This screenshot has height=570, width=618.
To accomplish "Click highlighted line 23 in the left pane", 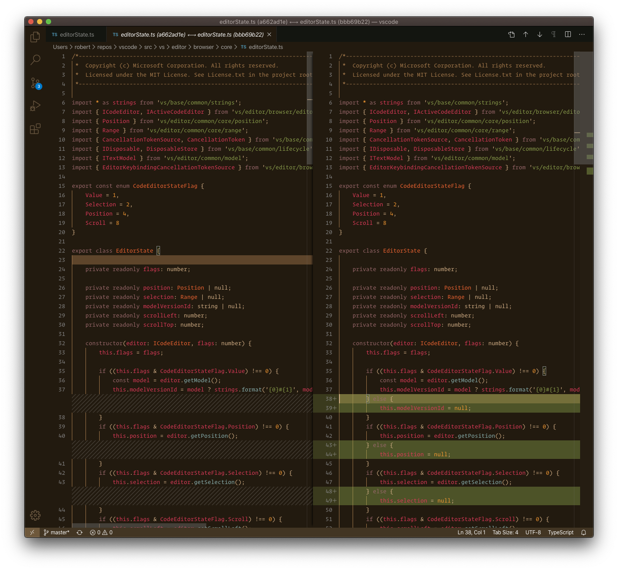I will point(192,260).
